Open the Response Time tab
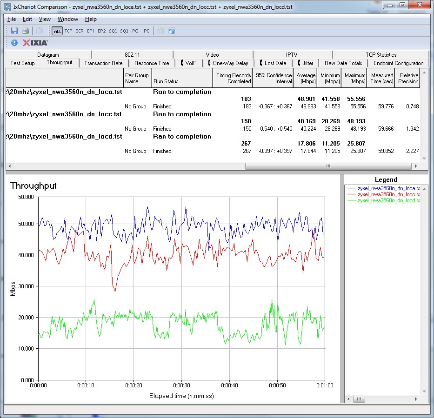 pos(152,63)
